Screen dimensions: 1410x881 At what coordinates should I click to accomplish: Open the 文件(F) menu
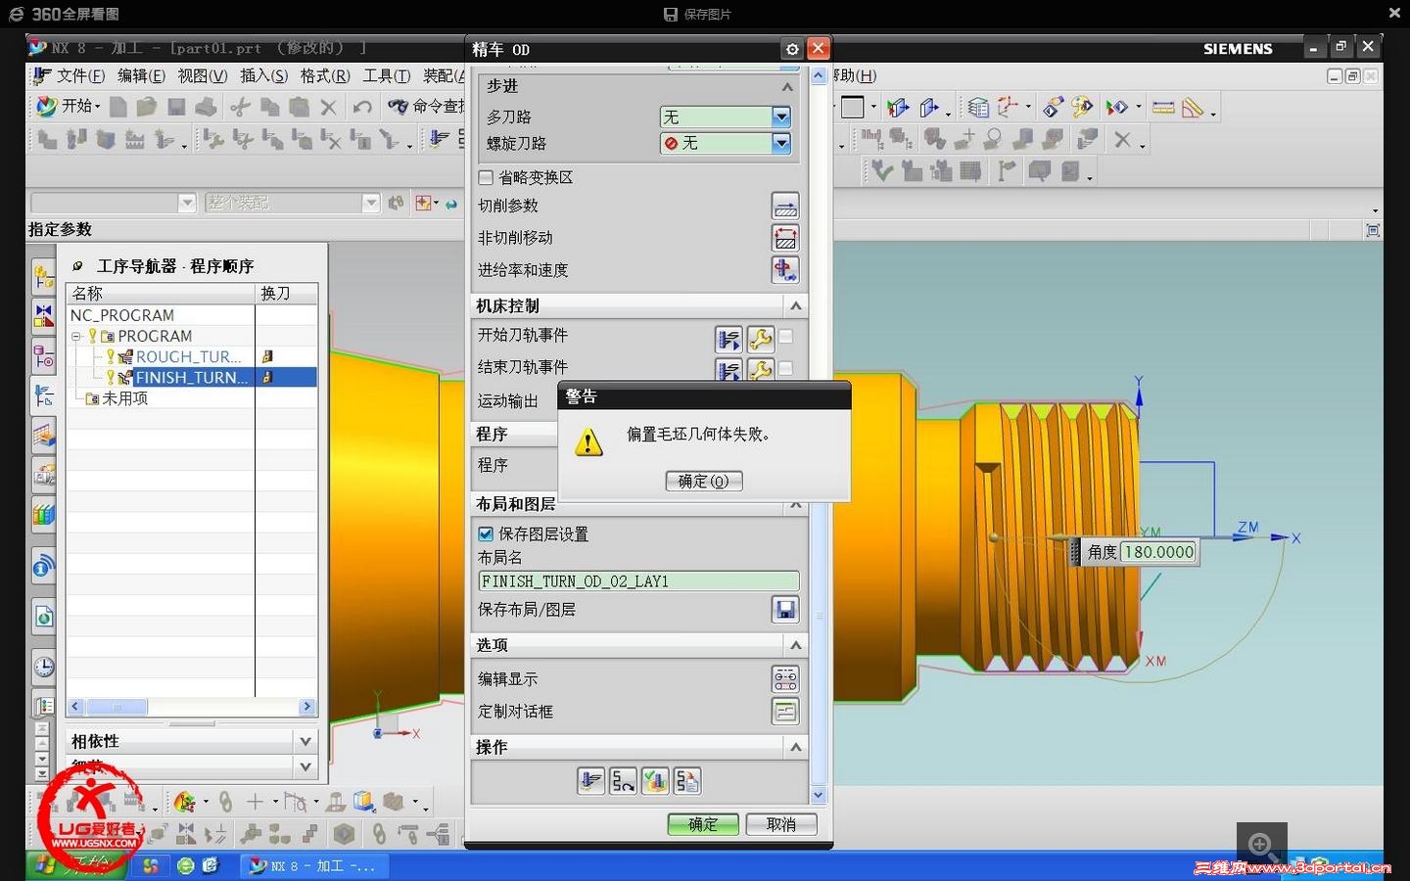tap(80, 75)
